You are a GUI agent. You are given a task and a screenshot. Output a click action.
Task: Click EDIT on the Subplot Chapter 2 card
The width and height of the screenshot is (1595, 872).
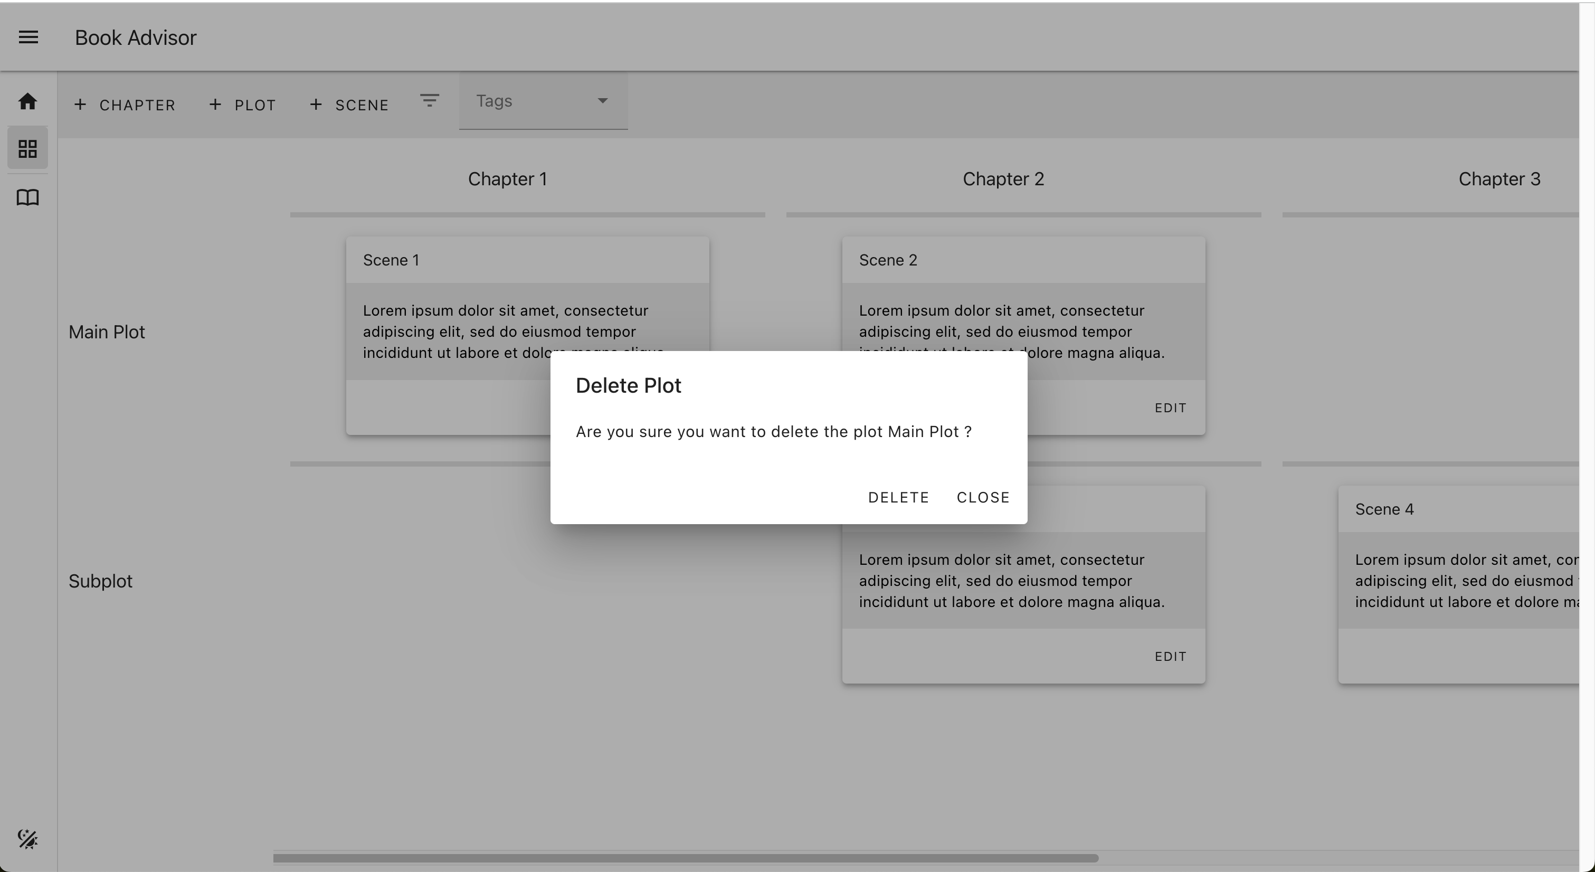coord(1170,657)
